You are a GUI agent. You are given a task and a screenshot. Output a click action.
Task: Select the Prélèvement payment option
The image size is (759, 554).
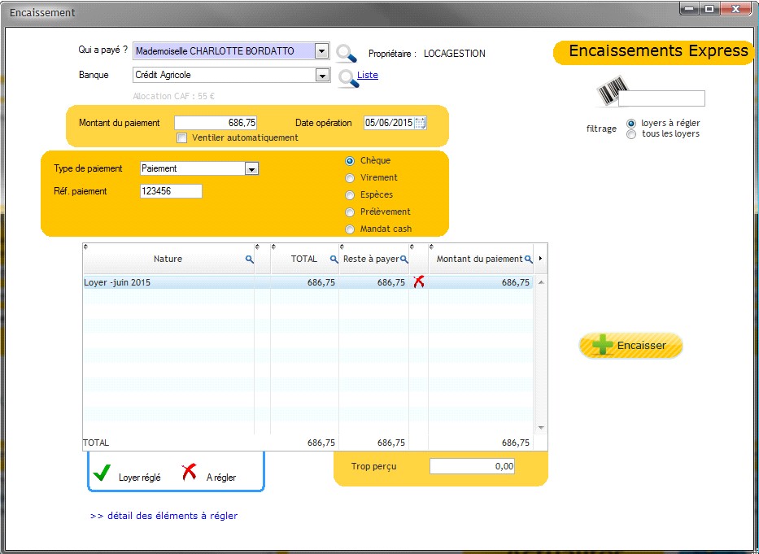pyautogui.click(x=350, y=212)
